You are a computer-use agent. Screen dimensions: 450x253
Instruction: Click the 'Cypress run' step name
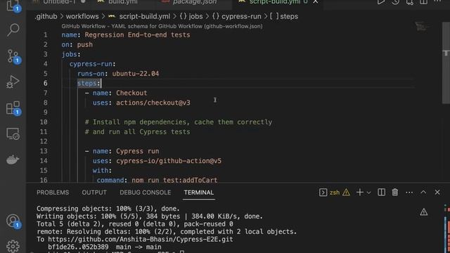pyautogui.click(x=138, y=151)
